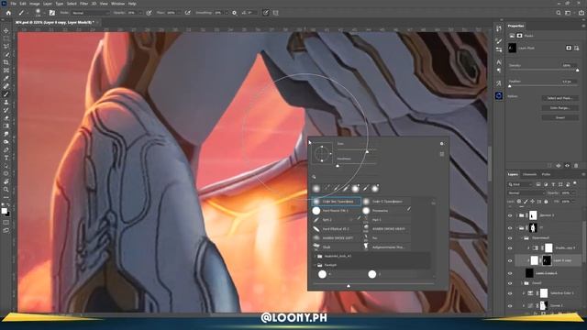Hide the Layer 6 copy layer

510,260
